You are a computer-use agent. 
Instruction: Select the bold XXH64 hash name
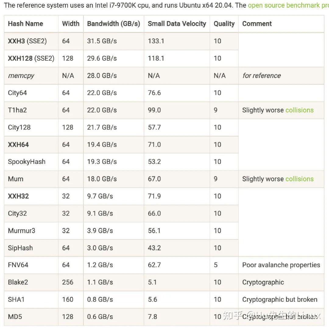click(x=18, y=145)
